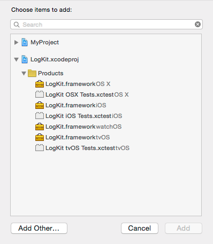213x244 pixels.
Task: Click the LogKit.framework tvOS toolbox icon
Action: 40,137
